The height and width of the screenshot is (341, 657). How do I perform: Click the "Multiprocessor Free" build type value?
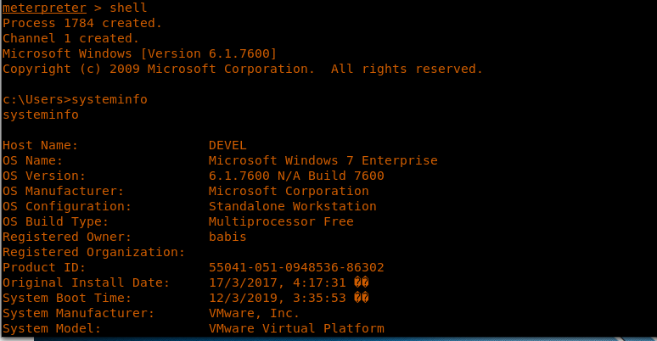[x=281, y=221]
